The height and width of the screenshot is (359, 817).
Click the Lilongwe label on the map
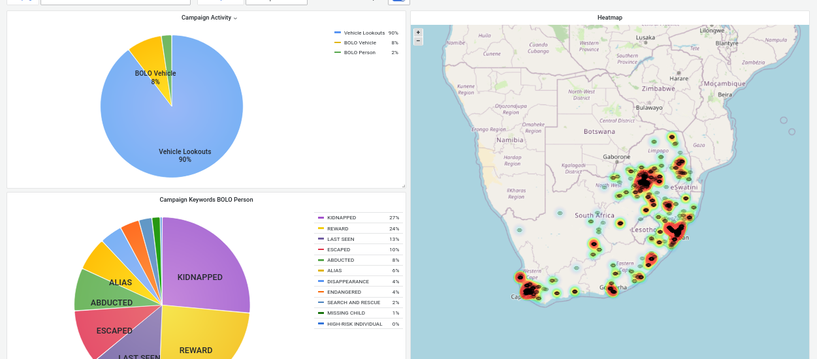click(x=713, y=31)
